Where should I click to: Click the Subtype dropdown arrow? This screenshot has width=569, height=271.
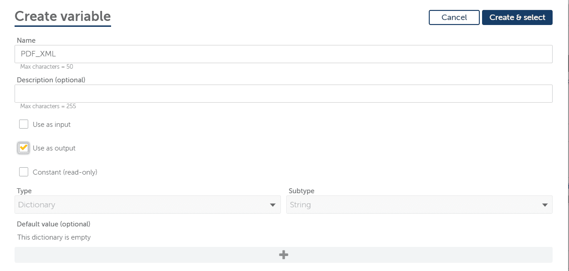(544, 205)
